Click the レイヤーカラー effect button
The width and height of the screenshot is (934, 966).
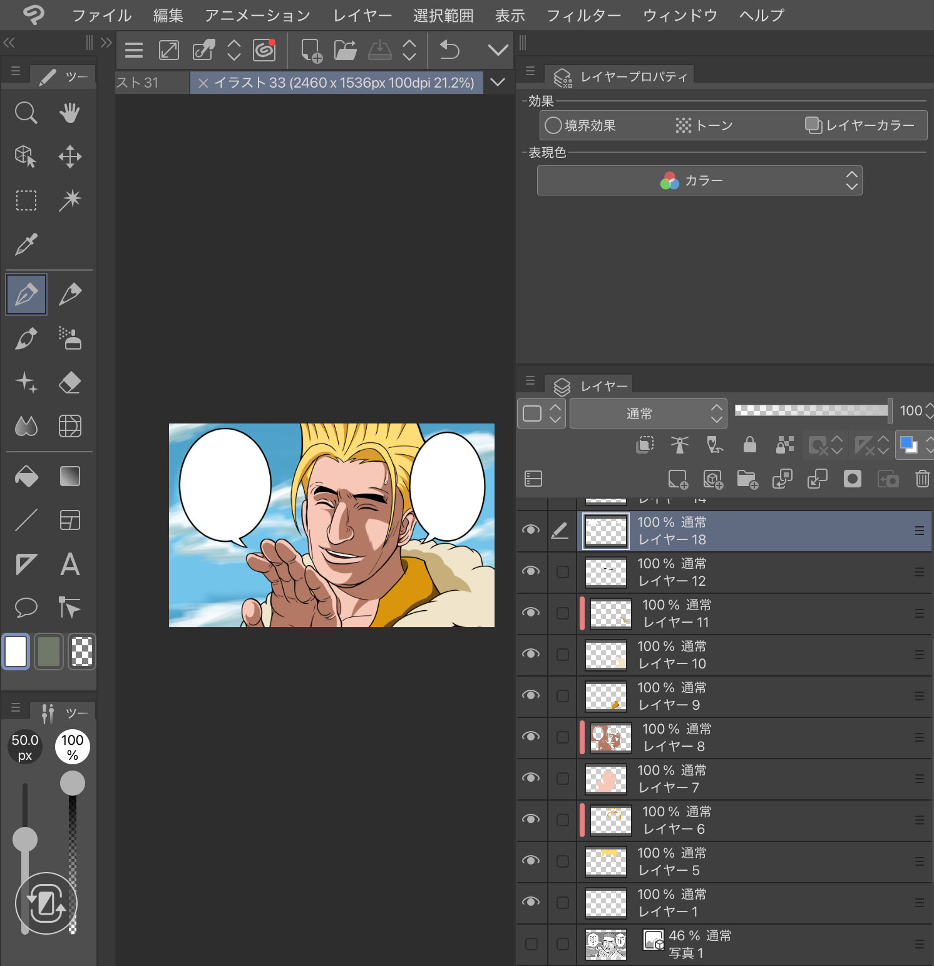(x=860, y=125)
